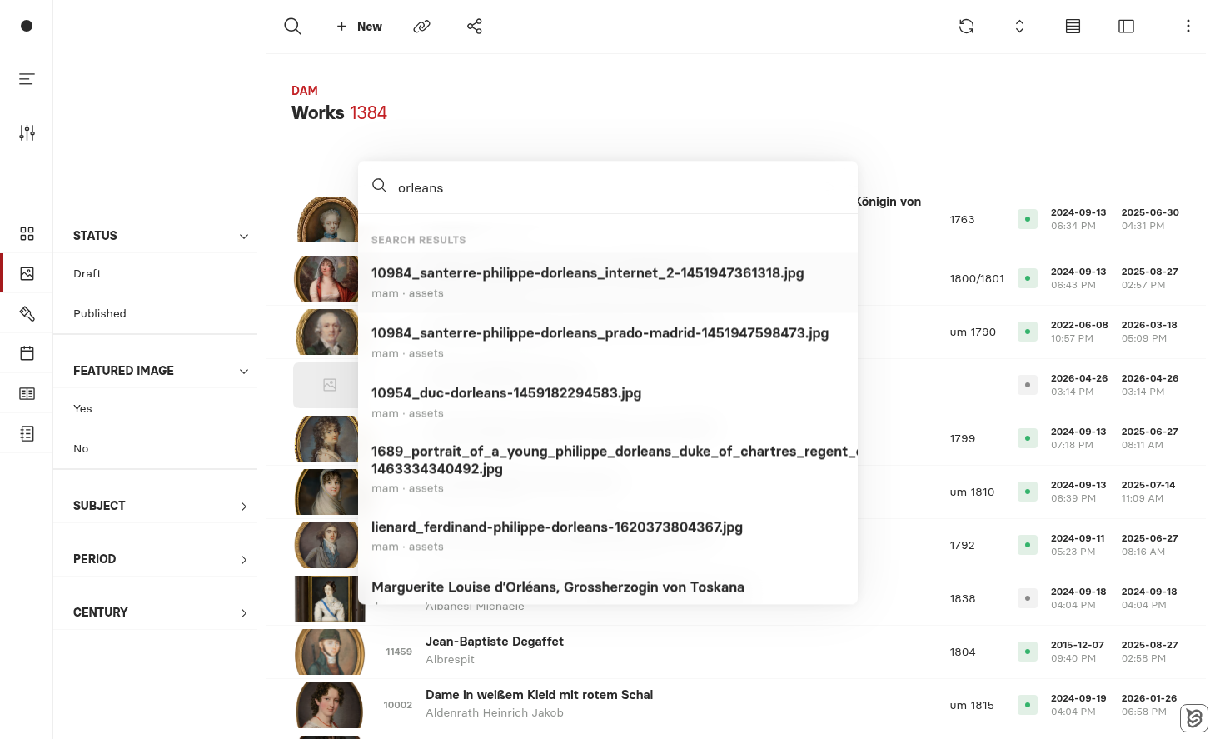This screenshot has height=739, width=1215.
Task: Select Yes under Featured Image
Action: (82, 408)
